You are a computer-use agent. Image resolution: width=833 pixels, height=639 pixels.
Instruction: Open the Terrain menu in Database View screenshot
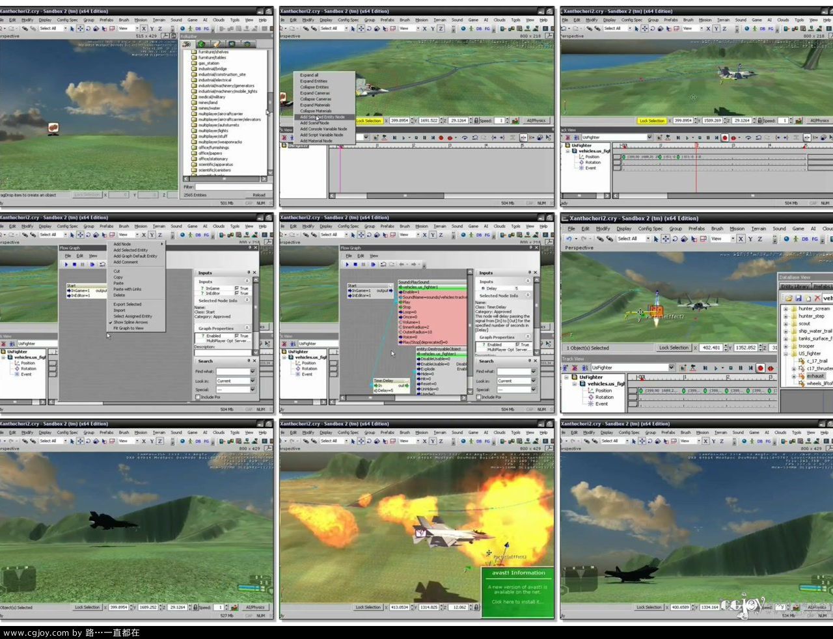[759, 228]
